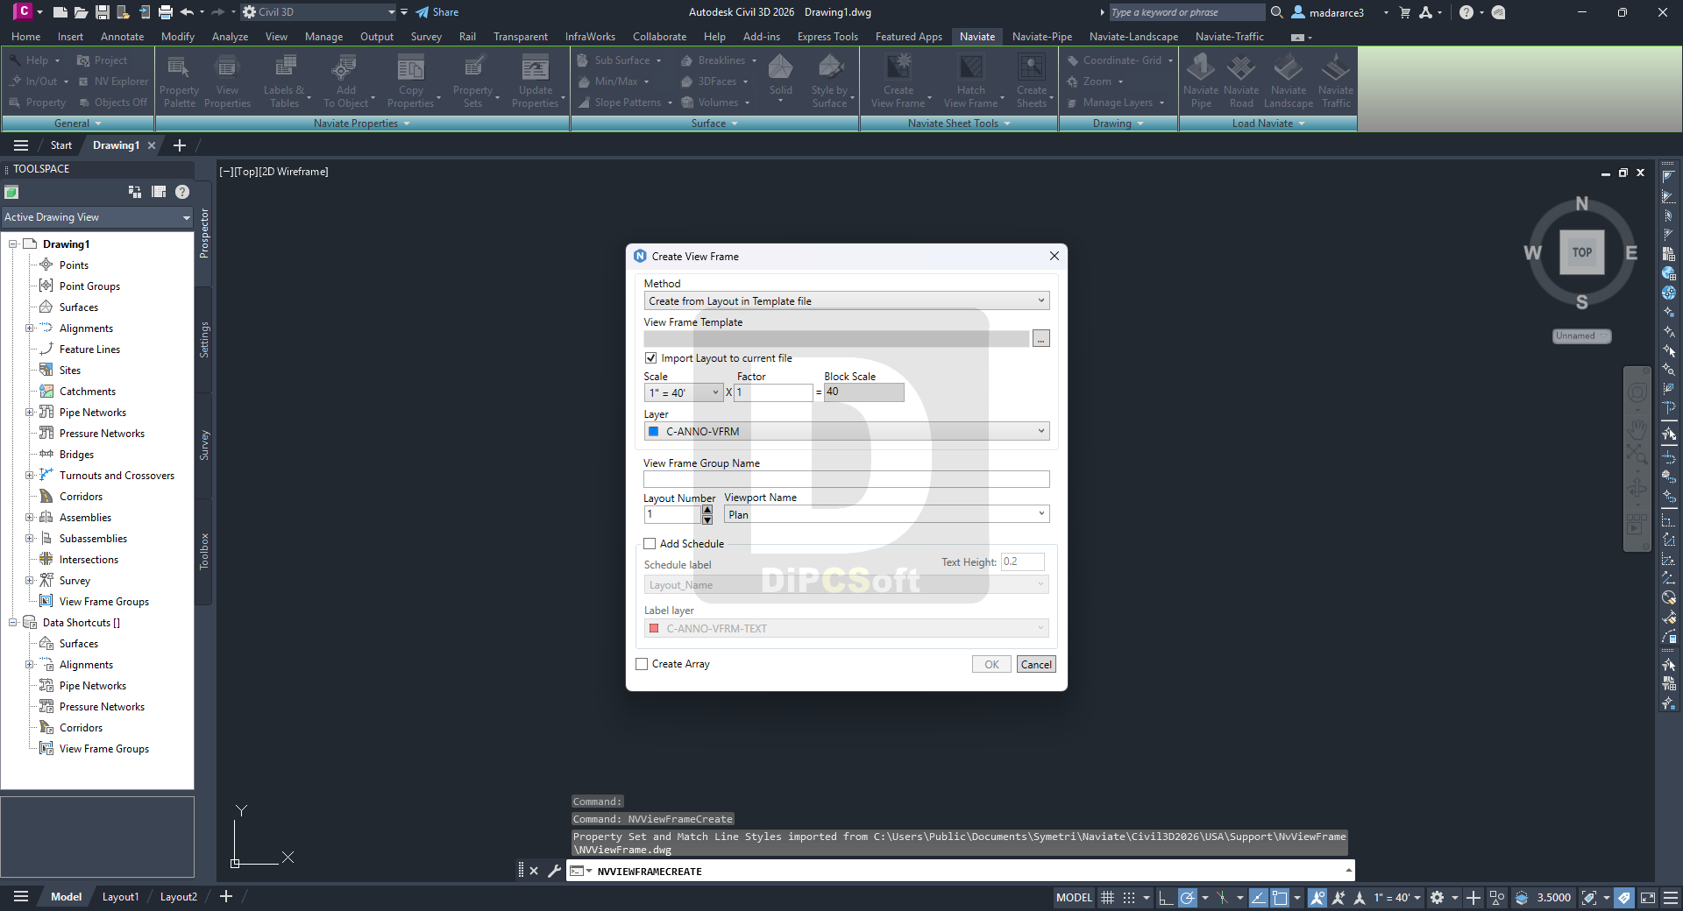This screenshot has height=911, width=1683.
Task: Toggle snap mode in status bar
Action: point(1129,898)
